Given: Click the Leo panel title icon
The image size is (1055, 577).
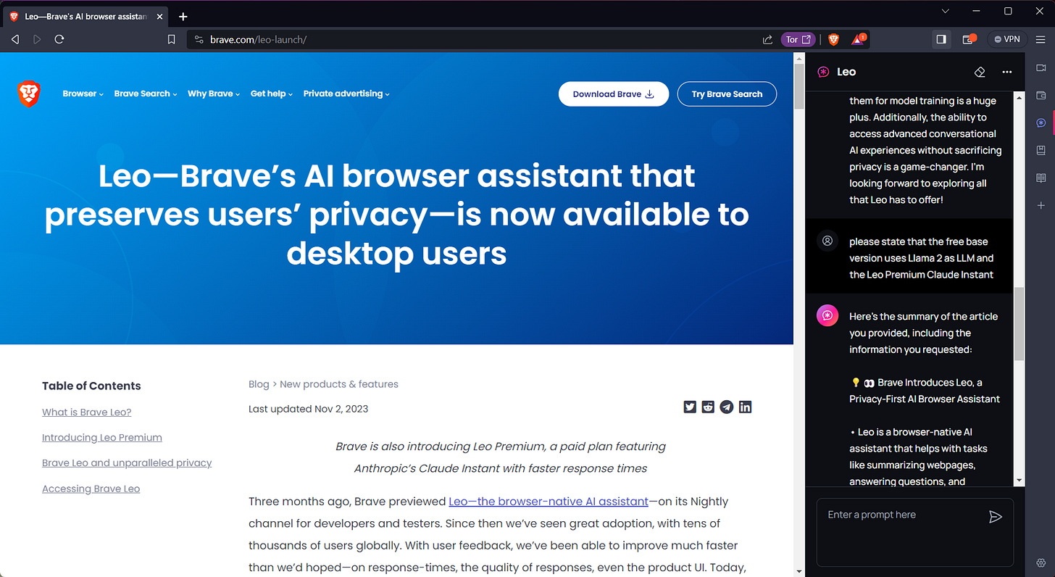Looking at the screenshot, I should click(x=824, y=72).
